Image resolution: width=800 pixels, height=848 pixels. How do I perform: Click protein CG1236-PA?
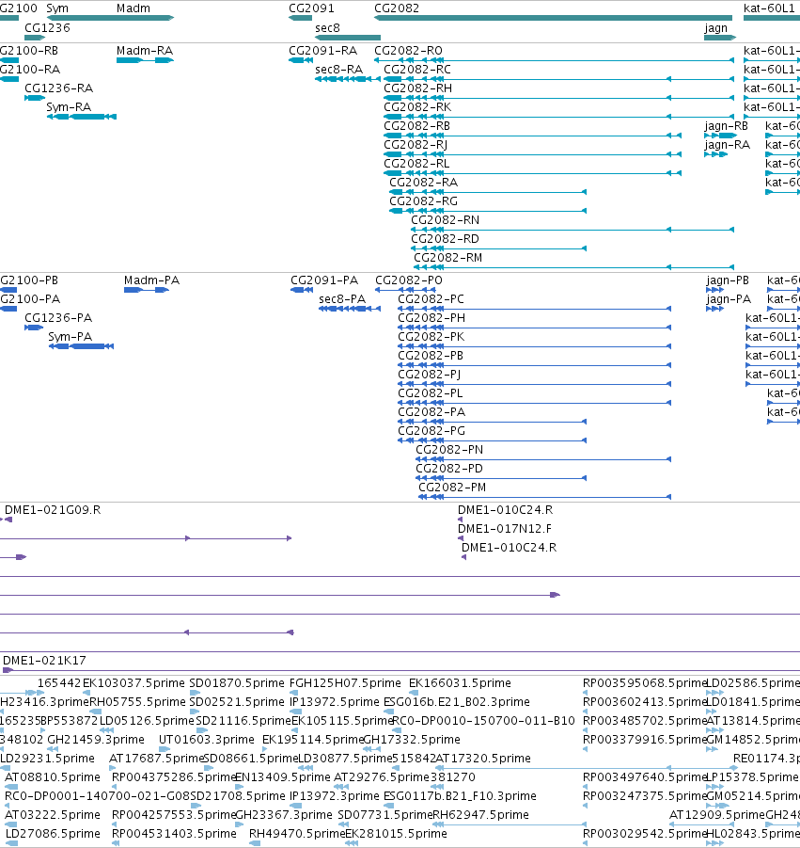(58, 318)
